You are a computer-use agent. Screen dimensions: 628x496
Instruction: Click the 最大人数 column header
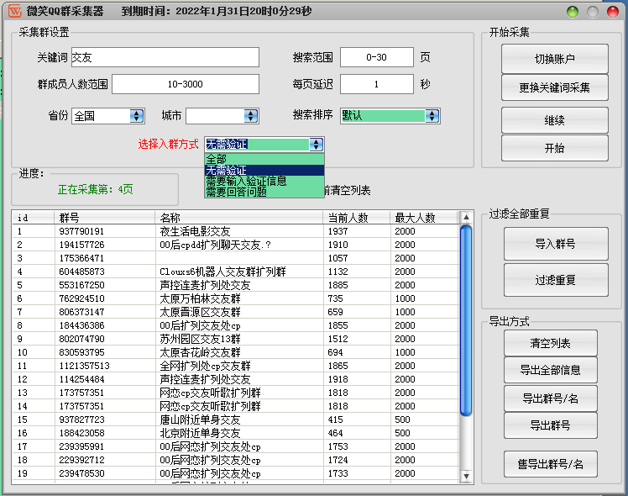coord(424,218)
